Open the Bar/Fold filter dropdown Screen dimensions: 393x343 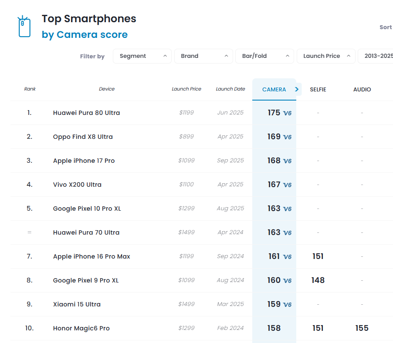coord(264,56)
